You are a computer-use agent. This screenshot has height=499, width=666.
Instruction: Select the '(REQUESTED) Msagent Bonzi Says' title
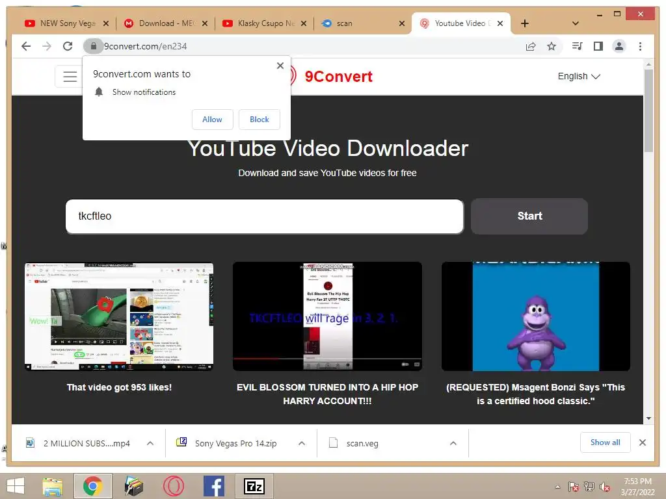point(536,394)
